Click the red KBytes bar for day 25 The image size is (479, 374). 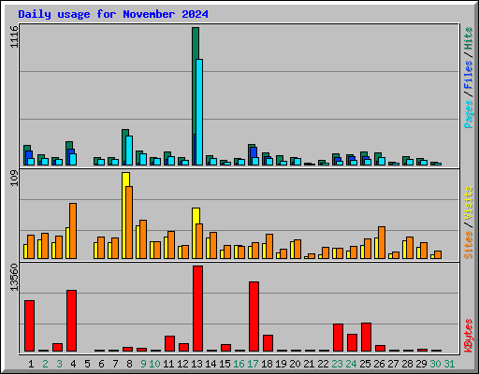[366, 338]
